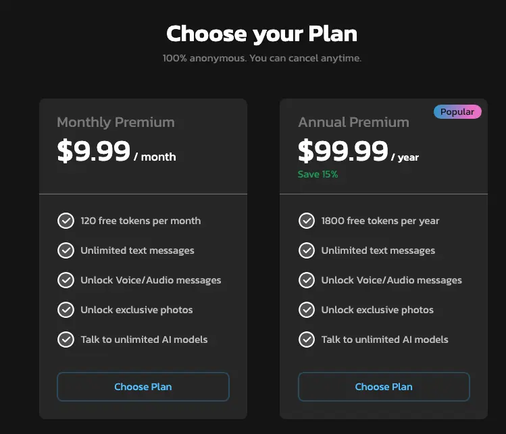The width and height of the screenshot is (506, 434).
Task: Click the $9.99 / month price
Action: (116, 151)
